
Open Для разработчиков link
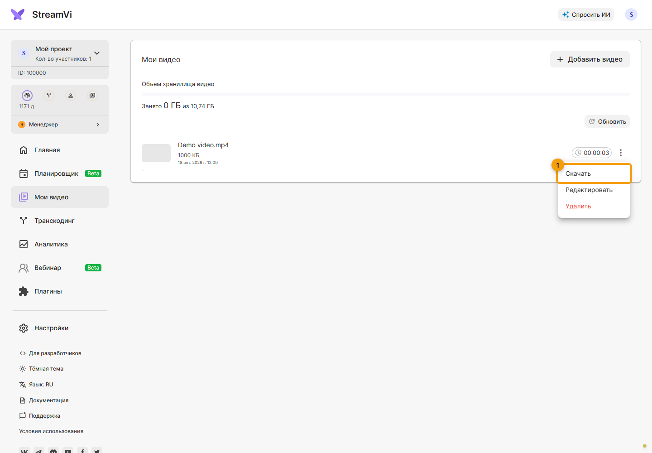click(50, 353)
